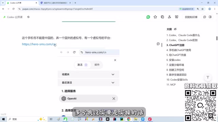Toggle the side panel layout icon
The width and height of the screenshot is (218, 122).
[x=210, y=17]
